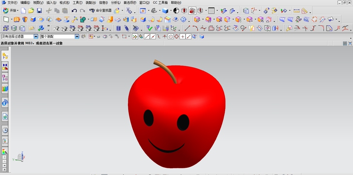Screen dimensions: 353x175
Task: Open the 格式 menu
Action: pos(64,3)
